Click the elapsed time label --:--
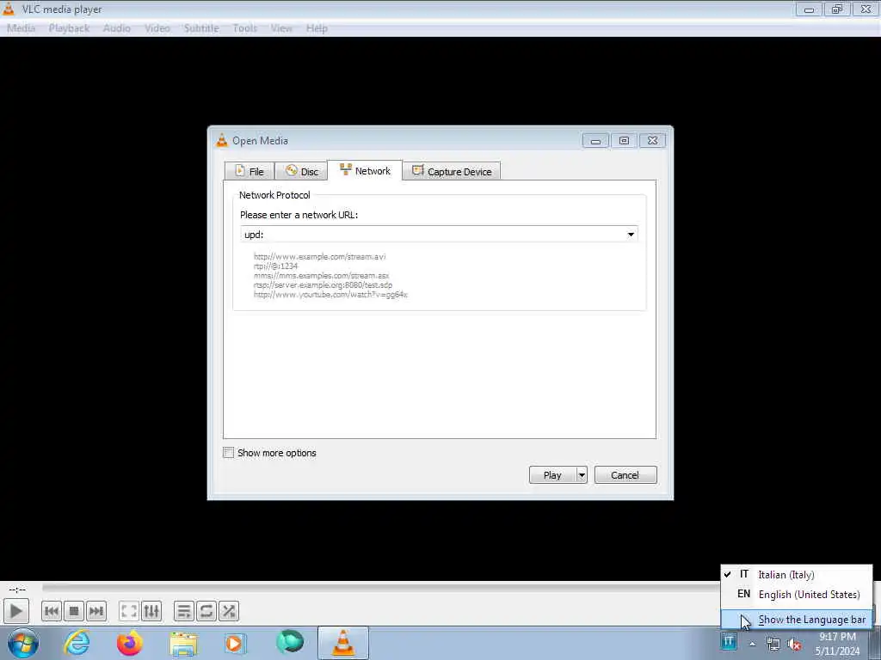Screen dimensions: 881x660 [17, 589]
